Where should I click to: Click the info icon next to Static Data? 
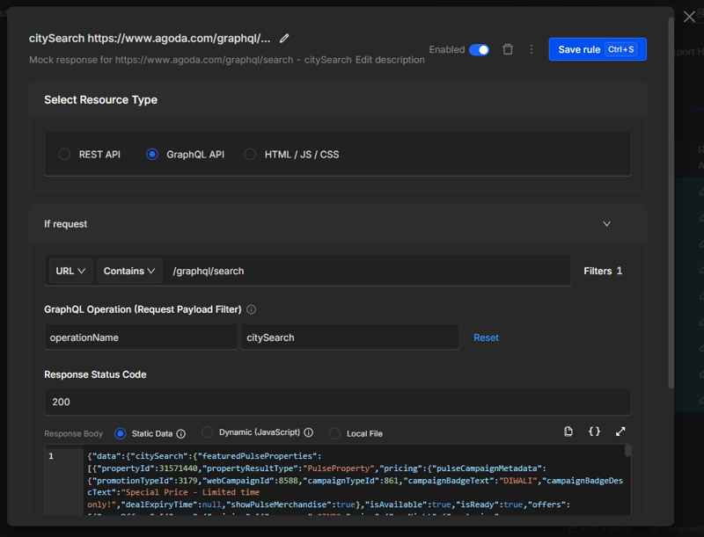tap(181, 433)
